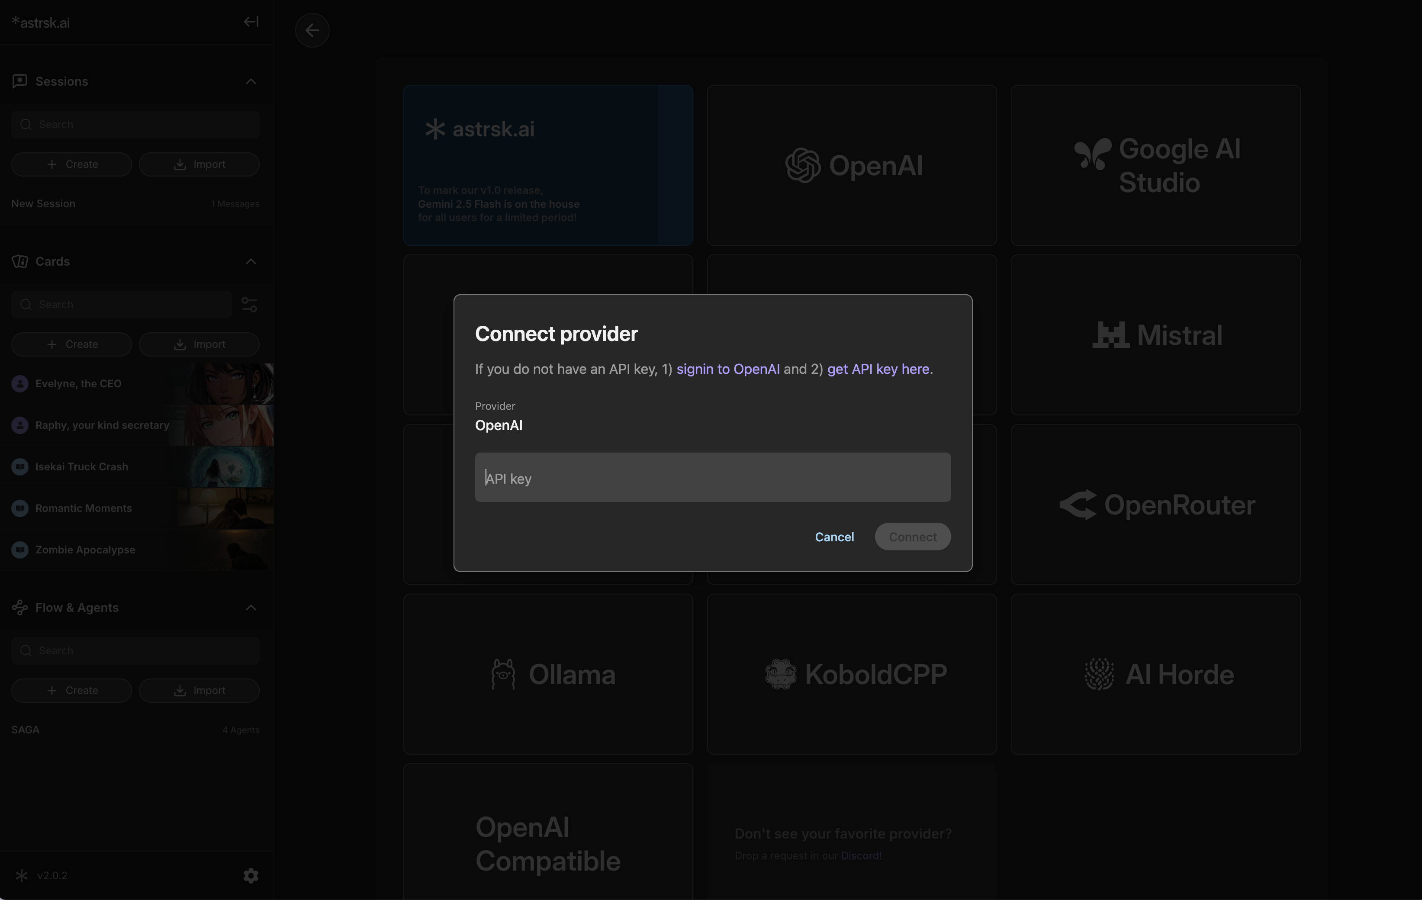Click the v2.0.2 version label
Image resolution: width=1422 pixels, height=900 pixels.
(x=52, y=875)
